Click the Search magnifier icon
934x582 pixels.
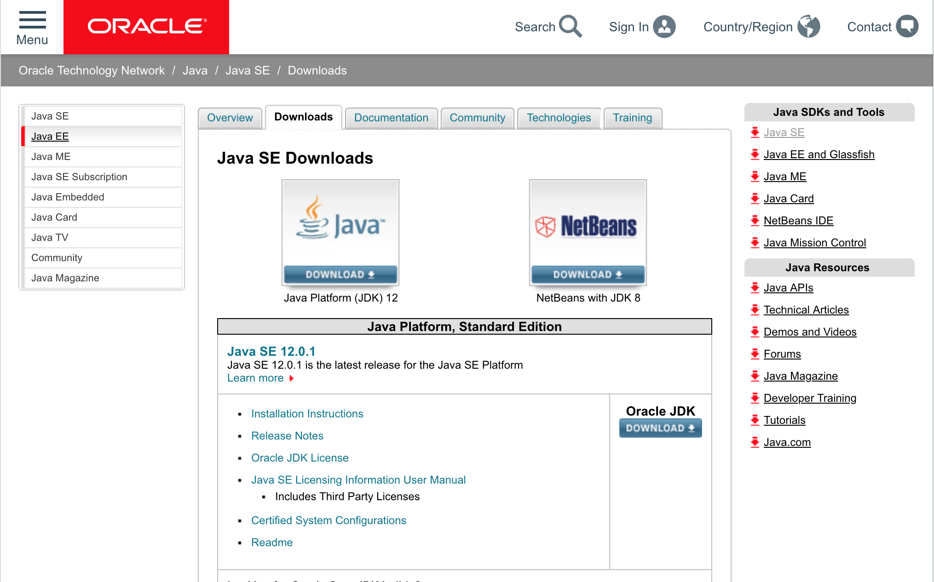tap(571, 27)
